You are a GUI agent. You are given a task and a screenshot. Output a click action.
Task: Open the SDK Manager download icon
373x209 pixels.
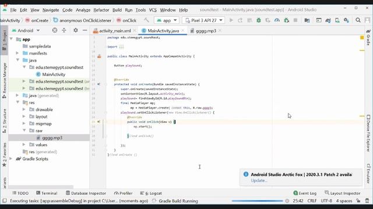pos(346,20)
